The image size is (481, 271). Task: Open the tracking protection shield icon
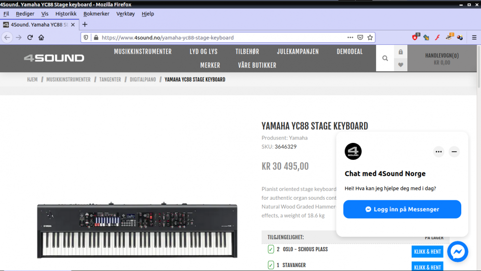click(86, 38)
